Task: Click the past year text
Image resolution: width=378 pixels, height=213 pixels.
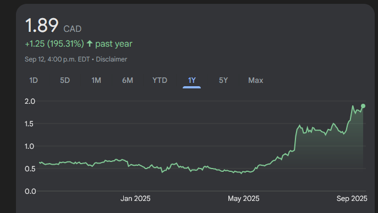Action: (114, 44)
